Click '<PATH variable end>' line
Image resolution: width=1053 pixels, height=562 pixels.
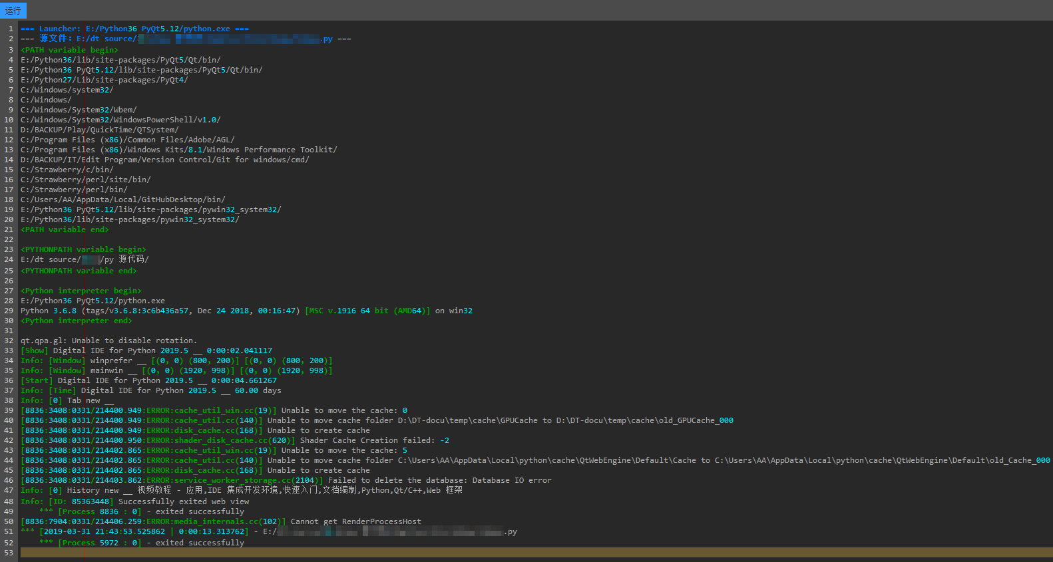pos(65,229)
